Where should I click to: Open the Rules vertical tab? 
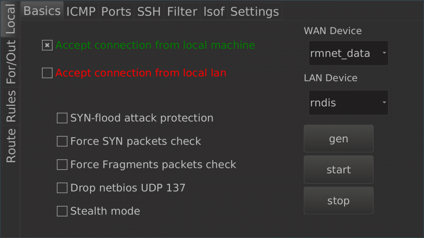pyautogui.click(x=11, y=106)
